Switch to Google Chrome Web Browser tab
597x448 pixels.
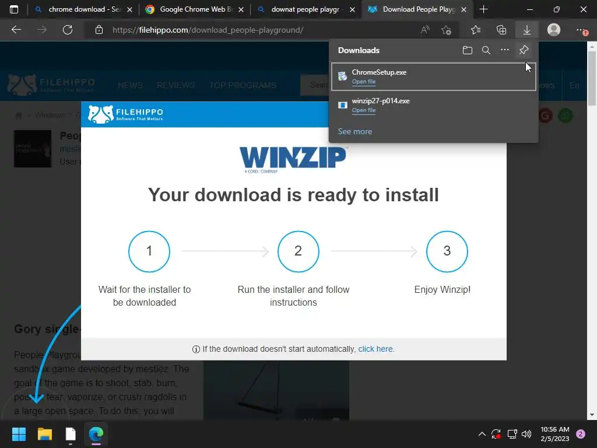[x=194, y=9]
